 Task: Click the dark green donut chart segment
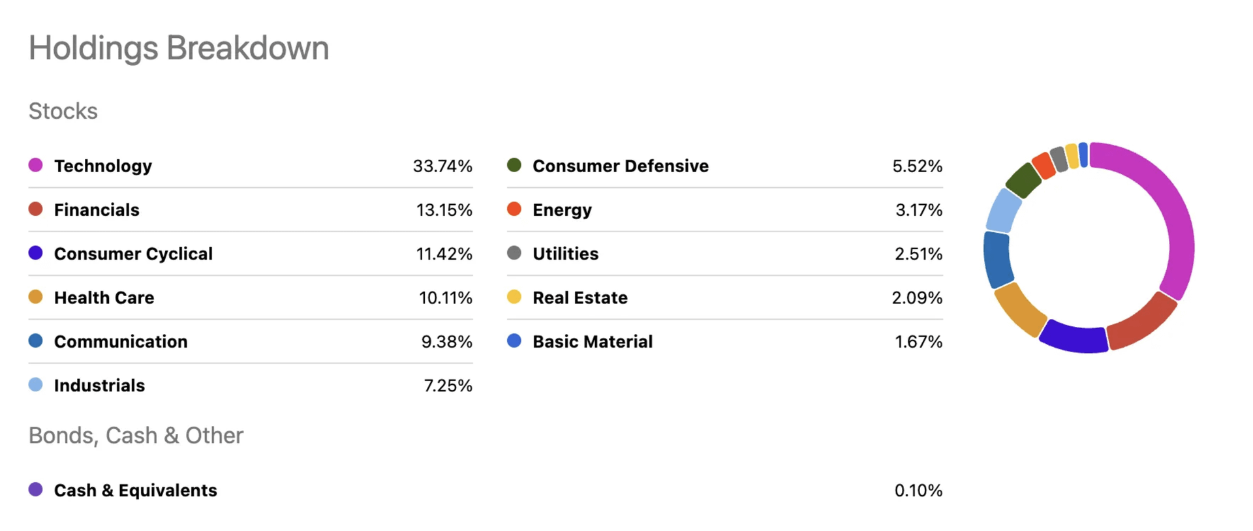pyautogui.click(x=1023, y=179)
